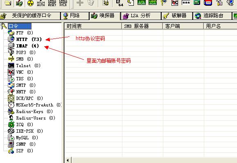Open the 破解器 tab
This screenshot has height=163, width=237.
point(177,16)
